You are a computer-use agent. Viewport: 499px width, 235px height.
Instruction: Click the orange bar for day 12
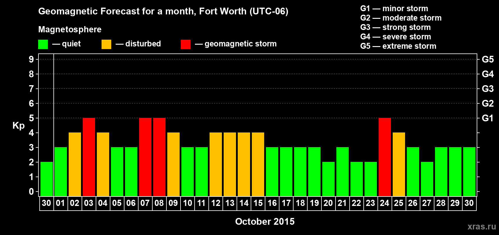[x=216, y=164]
